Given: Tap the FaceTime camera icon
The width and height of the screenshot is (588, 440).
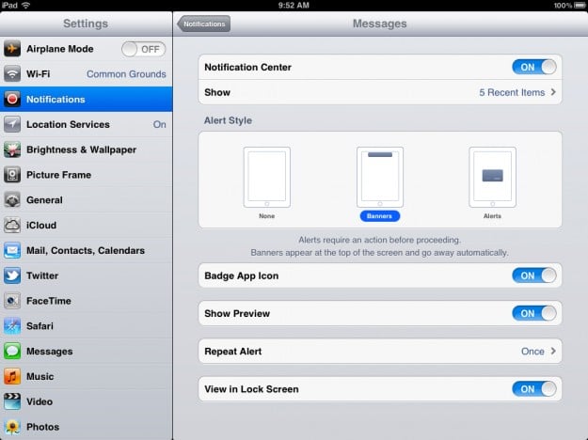Looking at the screenshot, I should (12, 301).
